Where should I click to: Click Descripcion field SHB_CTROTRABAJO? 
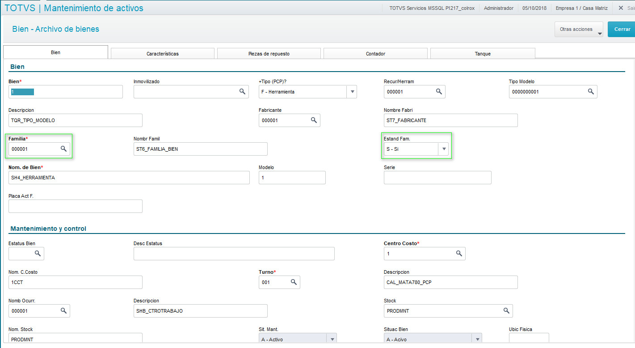200,311
